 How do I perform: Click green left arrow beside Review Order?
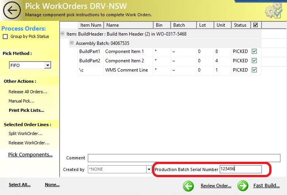coord(188,186)
